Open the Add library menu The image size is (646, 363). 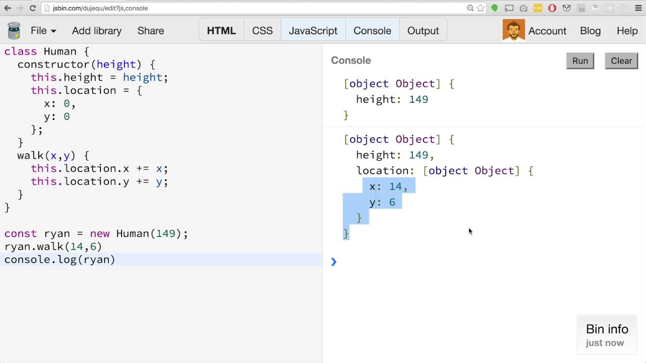click(x=96, y=31)
